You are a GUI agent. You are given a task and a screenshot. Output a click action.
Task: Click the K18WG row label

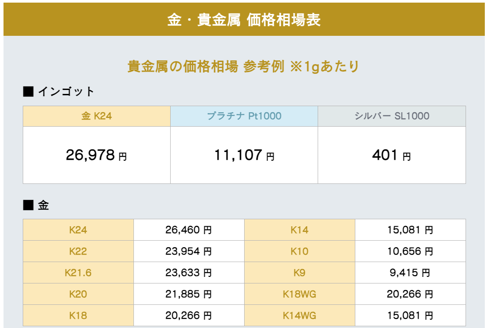point(299,294)
